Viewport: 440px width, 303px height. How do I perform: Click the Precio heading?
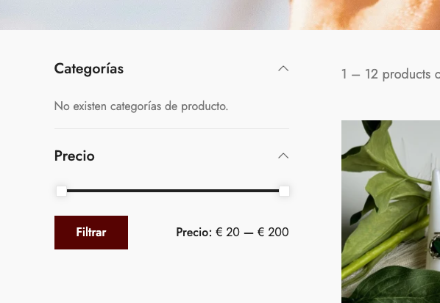click(74, 156)
